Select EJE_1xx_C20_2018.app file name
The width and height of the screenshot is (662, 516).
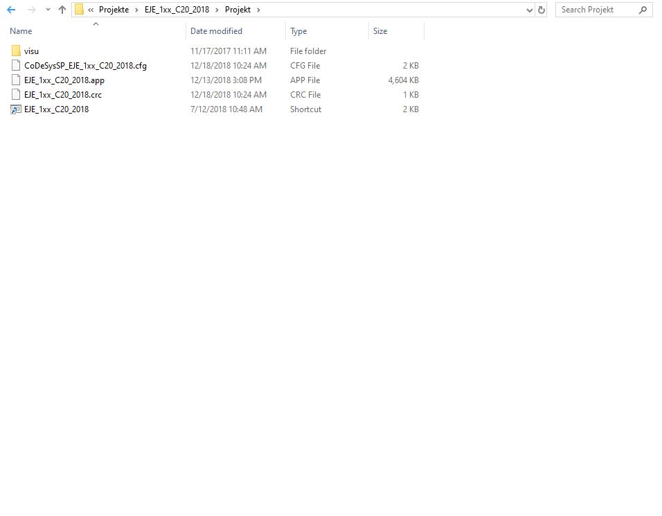click(64, 80)
